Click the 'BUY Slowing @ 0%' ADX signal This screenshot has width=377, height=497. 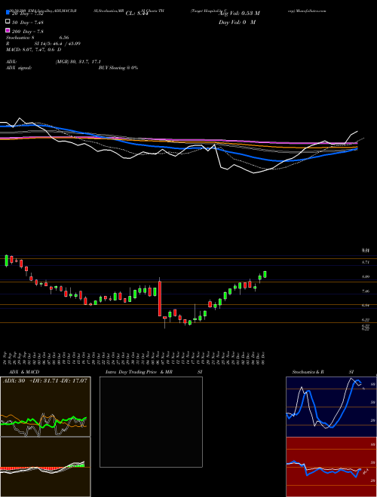[118, 68]
